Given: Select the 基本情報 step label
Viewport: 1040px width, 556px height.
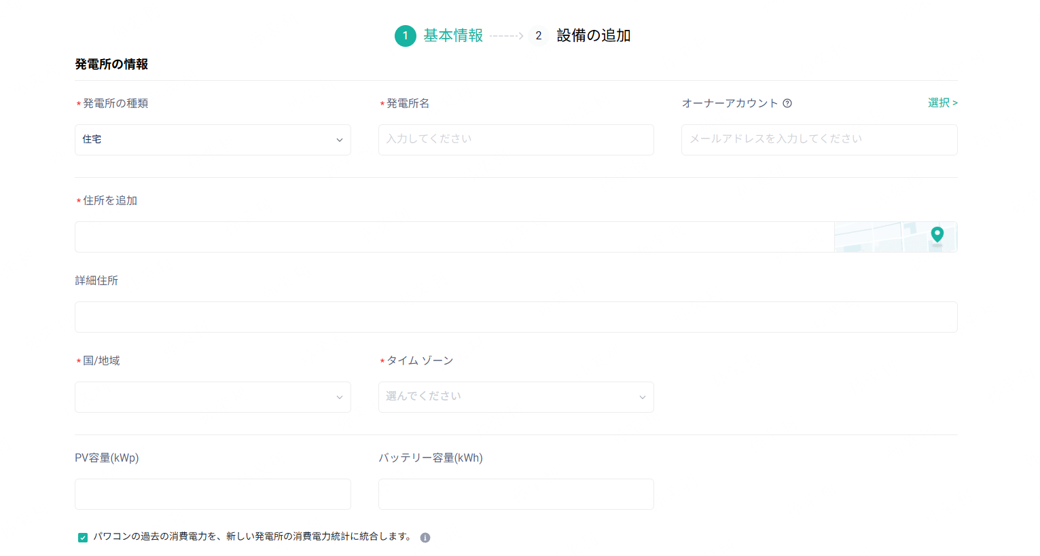Looking at the screenshot, I should click(452, 35).
